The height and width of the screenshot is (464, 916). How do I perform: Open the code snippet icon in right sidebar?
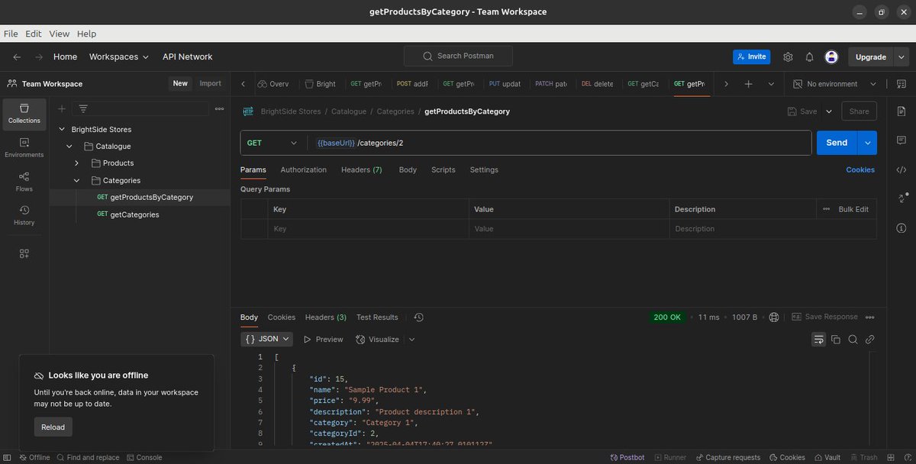901,169
